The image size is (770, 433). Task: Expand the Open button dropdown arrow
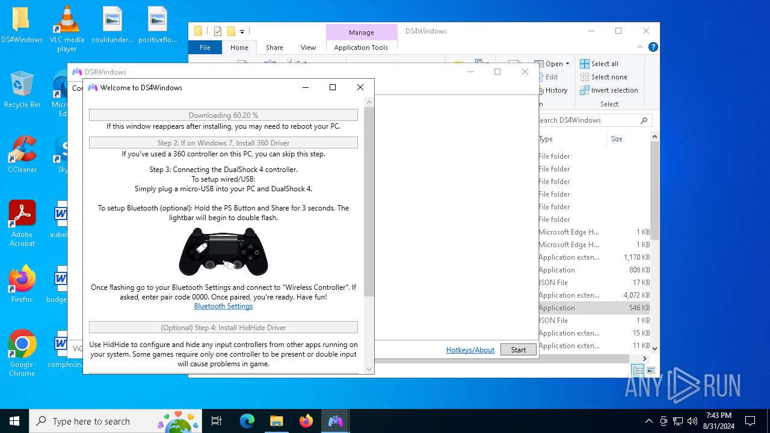[x=567, y=64]
